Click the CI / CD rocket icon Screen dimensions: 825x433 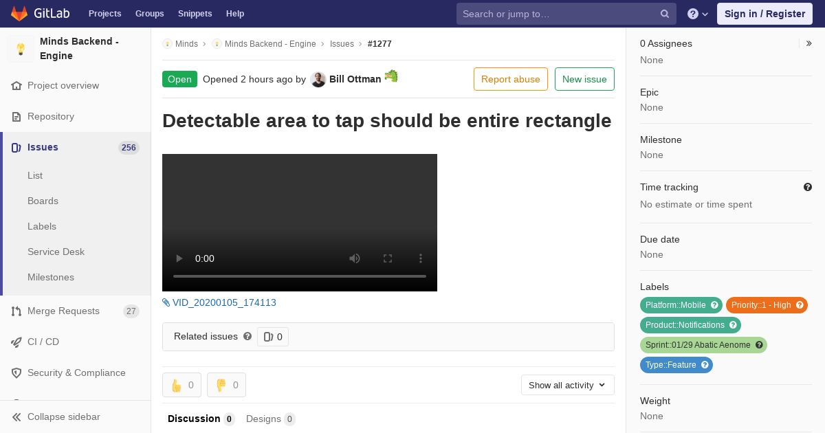tap(16, 342)
